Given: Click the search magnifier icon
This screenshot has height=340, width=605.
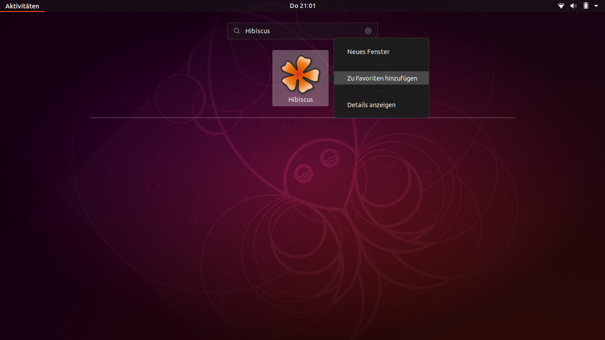Looking at the screenshot, I should coord(237,31).
